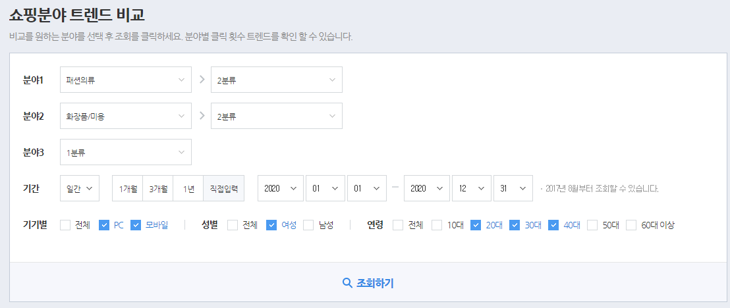The height and width of the screenshot is (308, 730).
Task: Open the end month 12 dropdown
Action: pos(472,188)
